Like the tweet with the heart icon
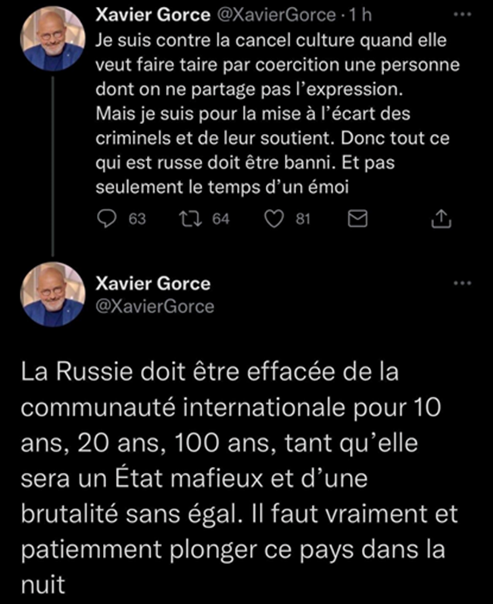The height and width of the screenshot is (604, 493). point(274,219)
